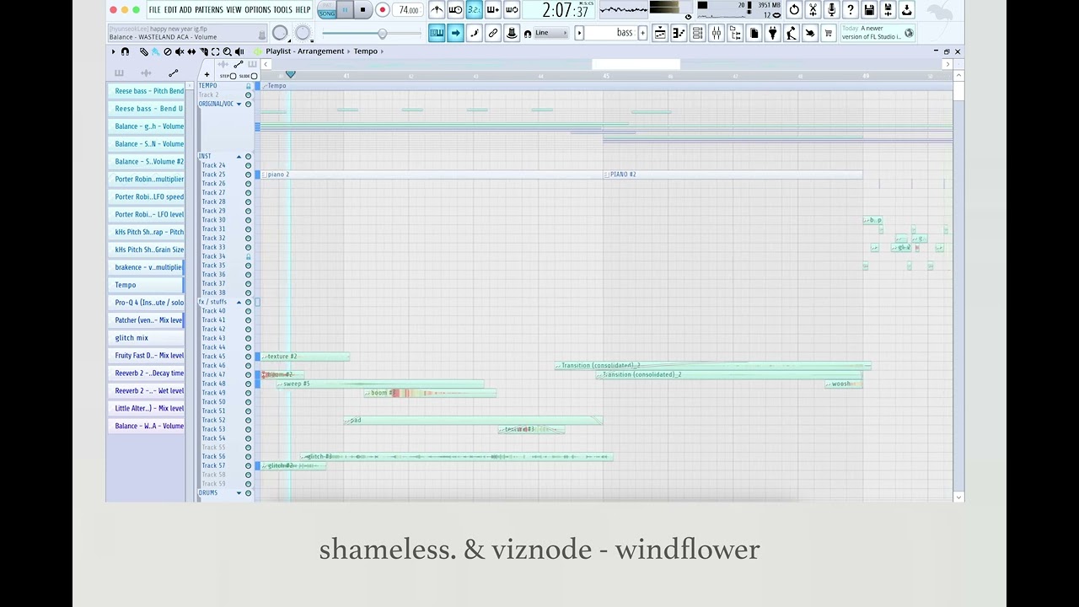Image resolution: width=1079 pixels, height=607 pixels.
Task: Open the channel rack view icon
Action: [x=697, y=33]
